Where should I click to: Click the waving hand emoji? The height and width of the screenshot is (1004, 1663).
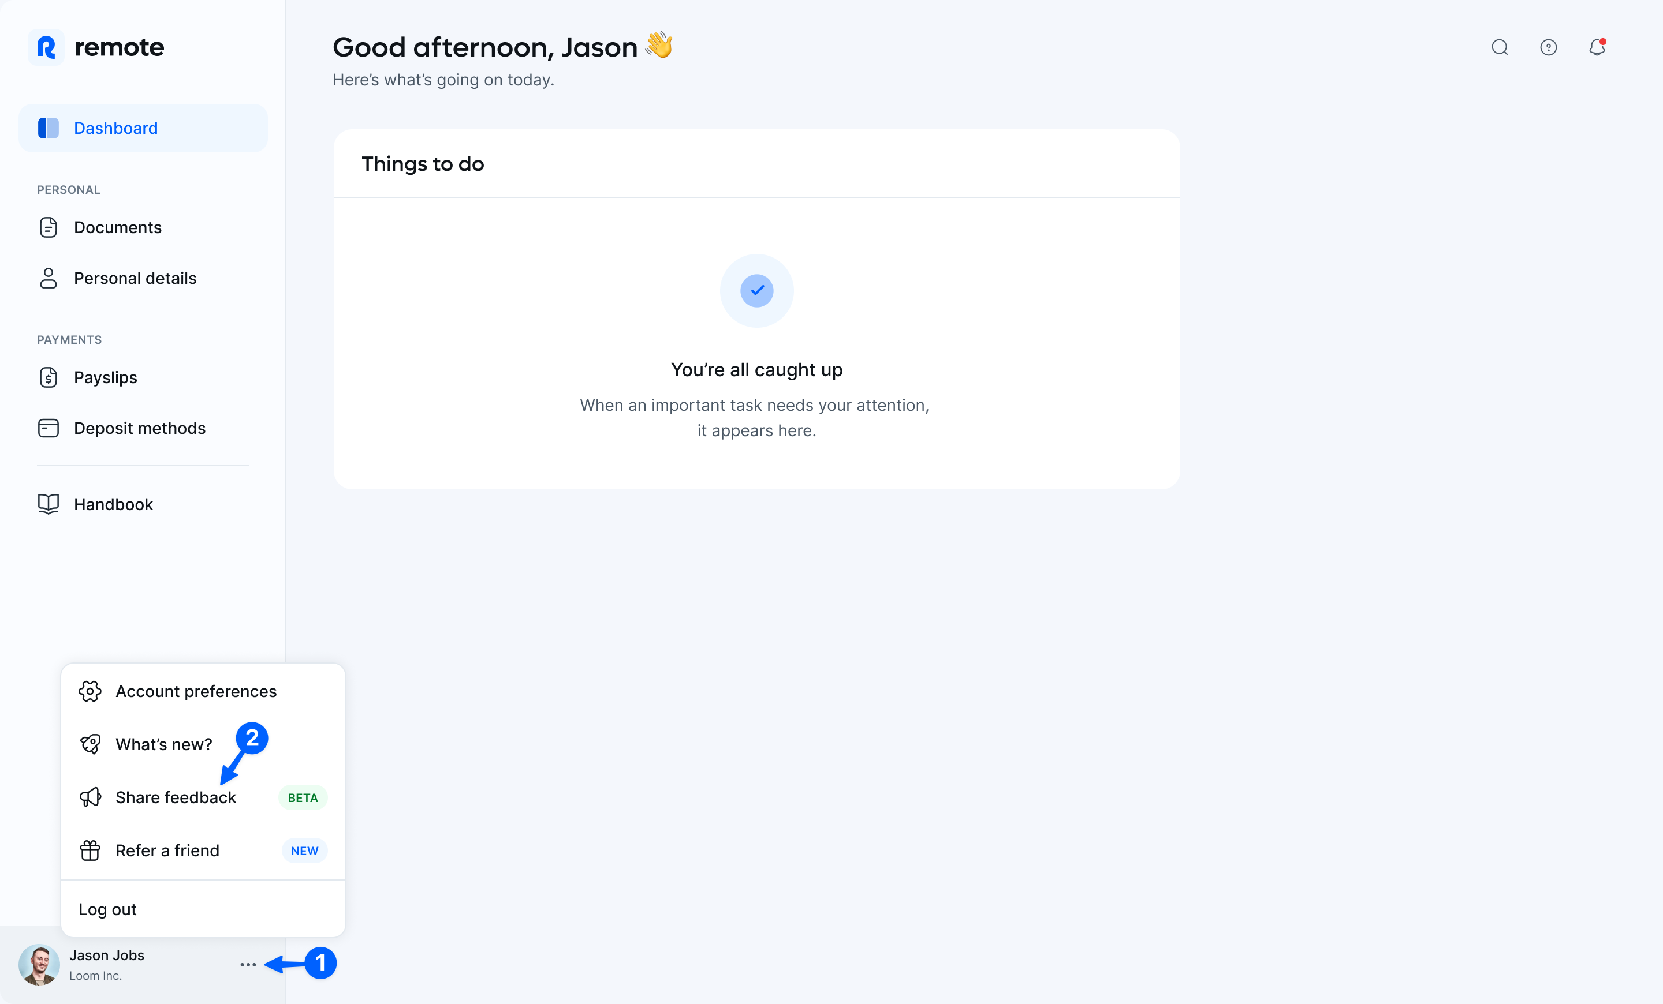tap(659, 46)
